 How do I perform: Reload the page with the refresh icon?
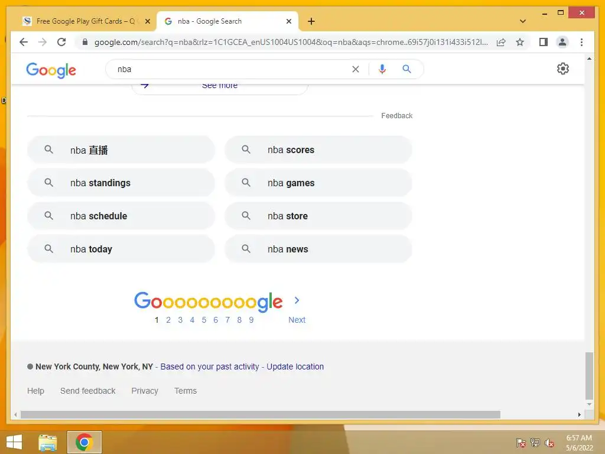(x=61, y=42)
